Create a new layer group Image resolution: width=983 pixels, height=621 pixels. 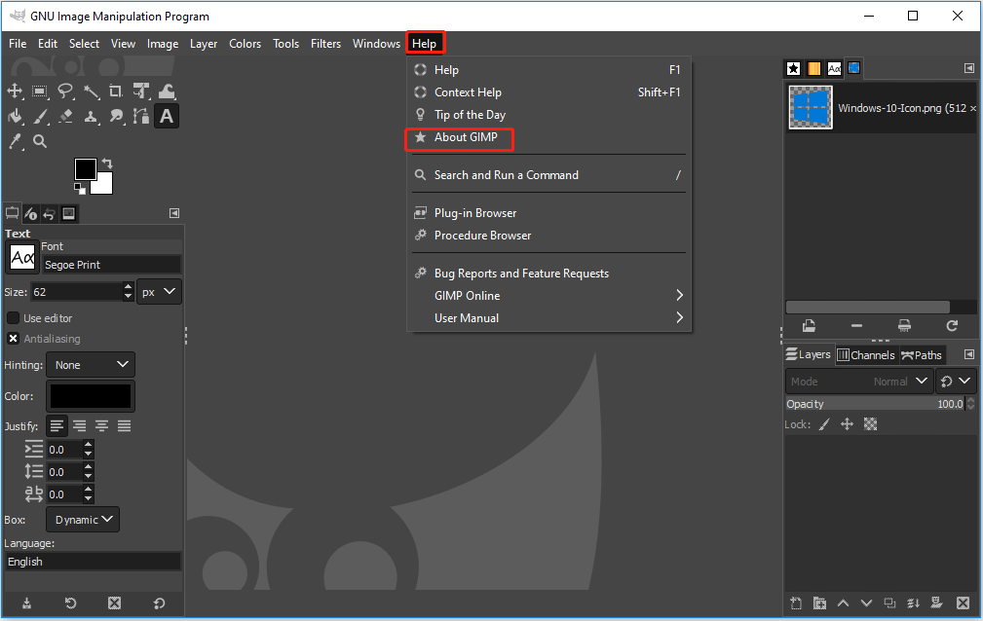pyautogui.click(x=819, y=603)
